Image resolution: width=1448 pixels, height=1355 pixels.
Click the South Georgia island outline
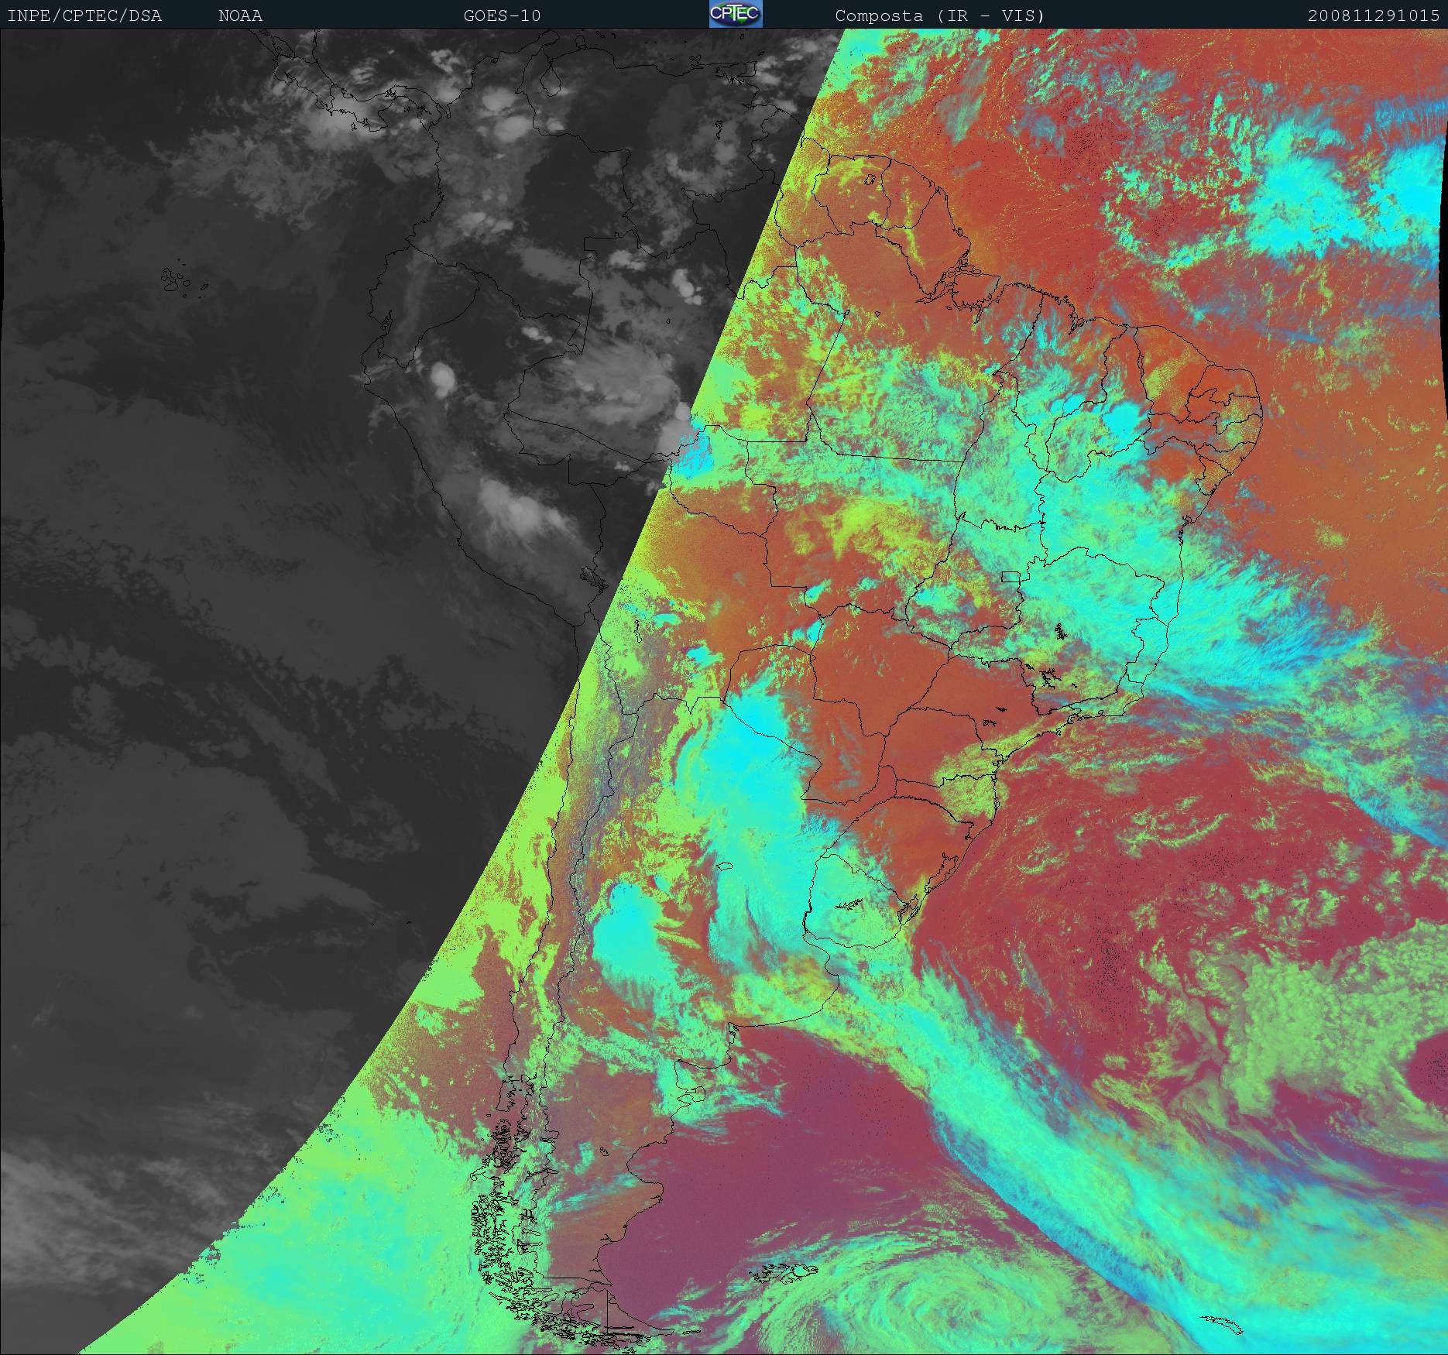click(1223, 1324)
